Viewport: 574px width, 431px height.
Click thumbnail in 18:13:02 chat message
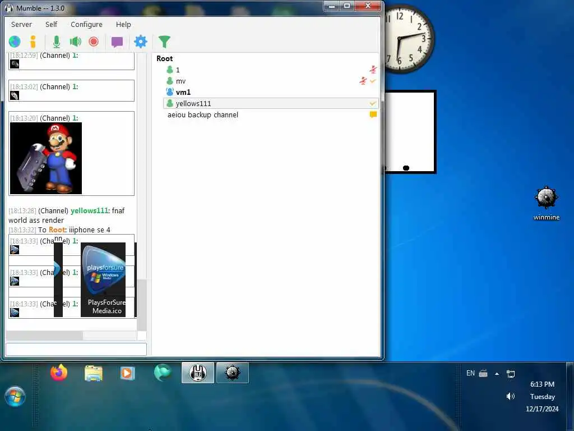[x=14, y=95]
